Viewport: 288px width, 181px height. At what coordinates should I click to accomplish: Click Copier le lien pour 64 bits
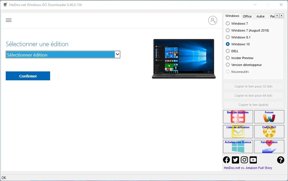coord(253,96)
